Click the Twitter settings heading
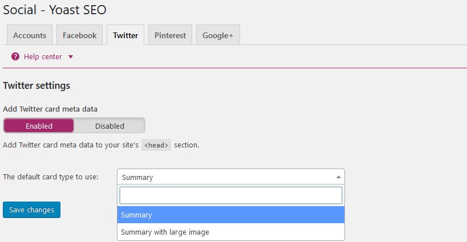The image size is (467, 242). (36, 85)
